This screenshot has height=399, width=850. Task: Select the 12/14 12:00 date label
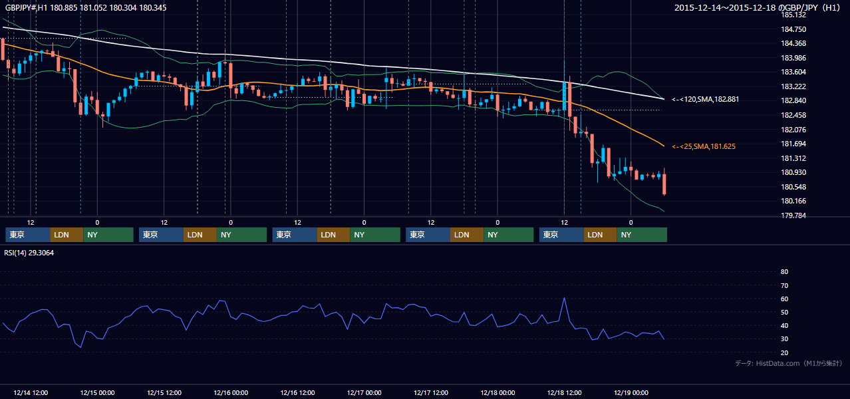[31, 392]
